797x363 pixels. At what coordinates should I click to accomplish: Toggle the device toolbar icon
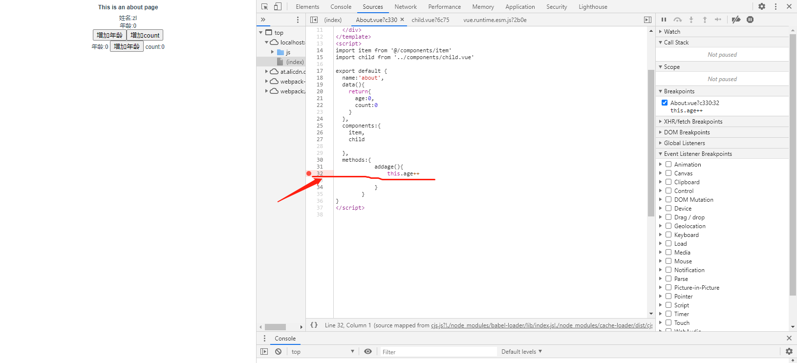coord(278,7)
